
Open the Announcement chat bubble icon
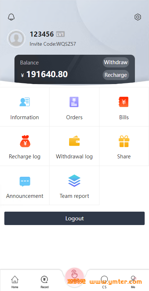[25, 181]
